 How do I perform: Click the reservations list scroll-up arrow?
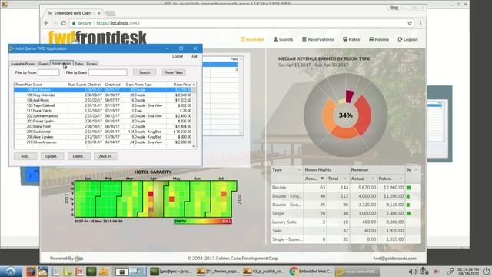click(x=194, y=85)
